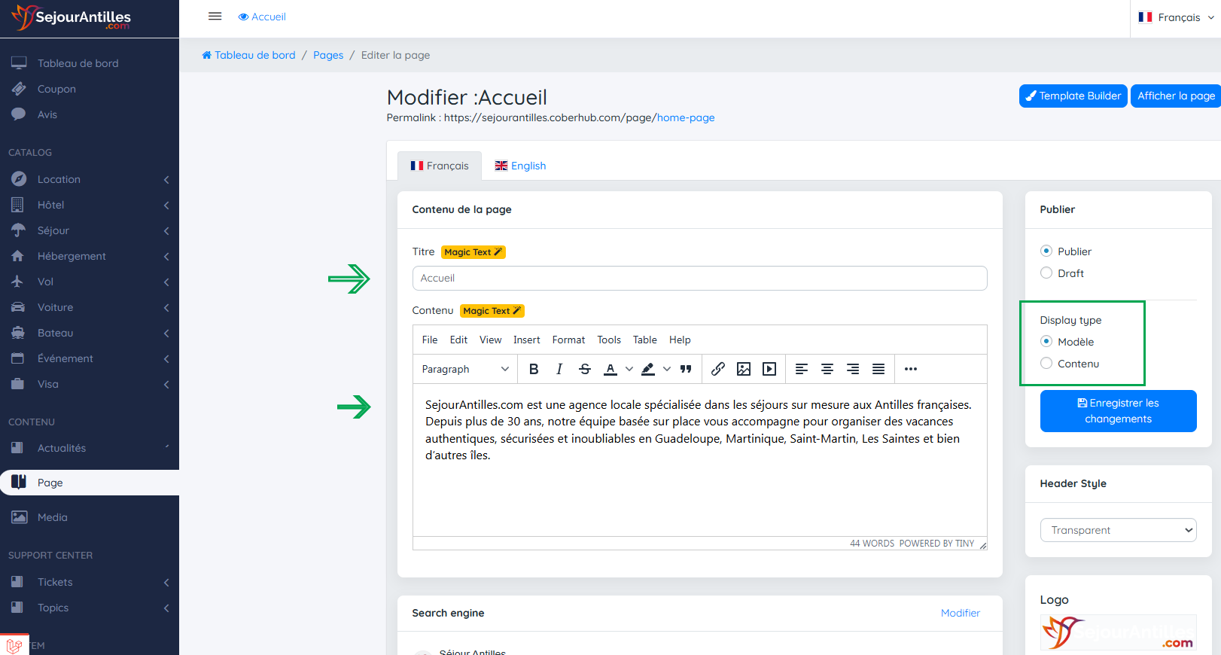Click the strikethrough icon
The width and height of the screenshot is (1221, 655).
pyautogui.click(x=585, y=369)
